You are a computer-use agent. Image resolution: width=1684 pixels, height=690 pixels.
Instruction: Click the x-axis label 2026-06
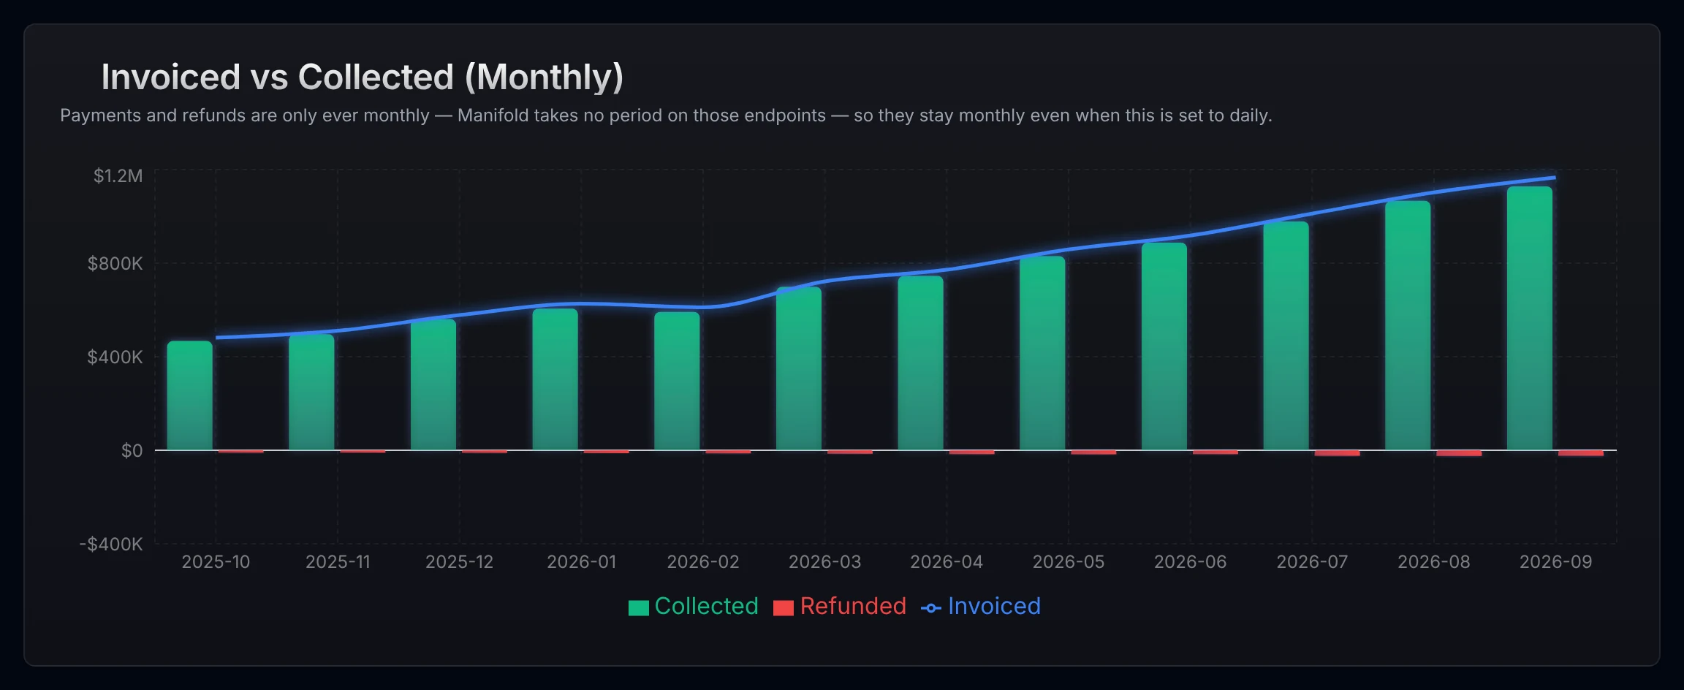[1191, 562]
